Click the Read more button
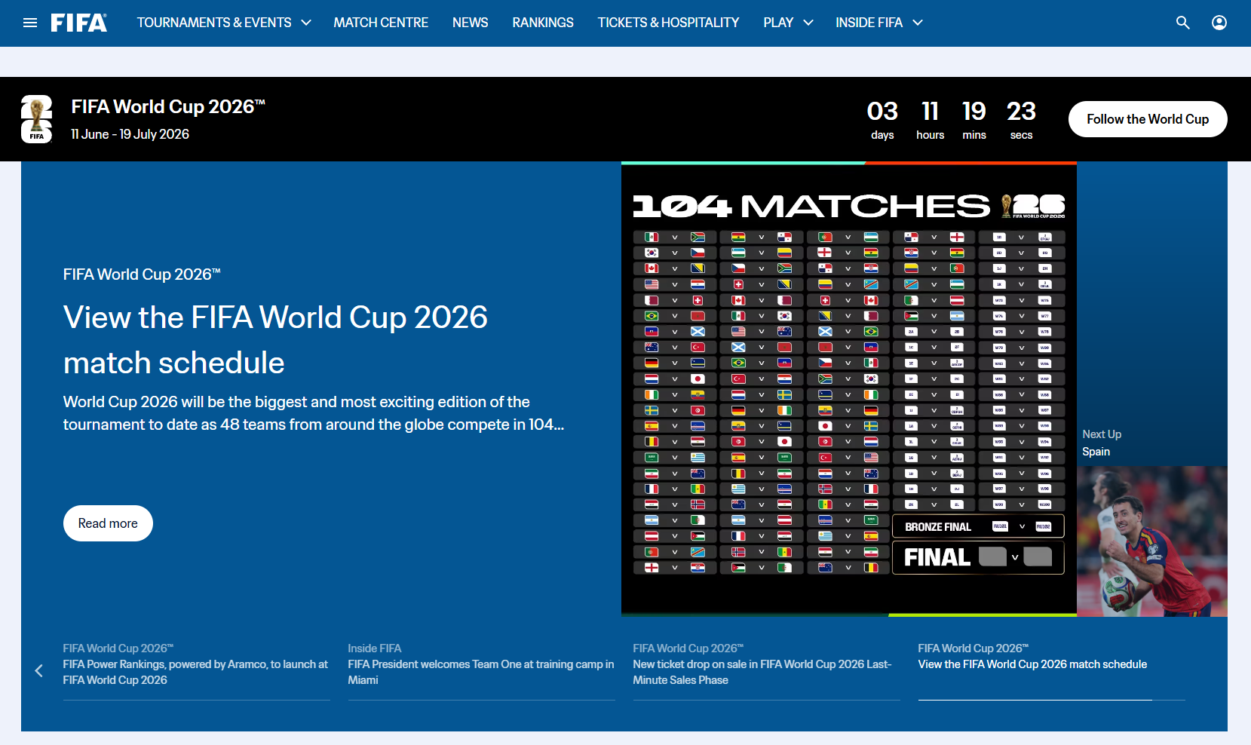The height and width of the screenshot is (745, 1251). coord(108,523)
